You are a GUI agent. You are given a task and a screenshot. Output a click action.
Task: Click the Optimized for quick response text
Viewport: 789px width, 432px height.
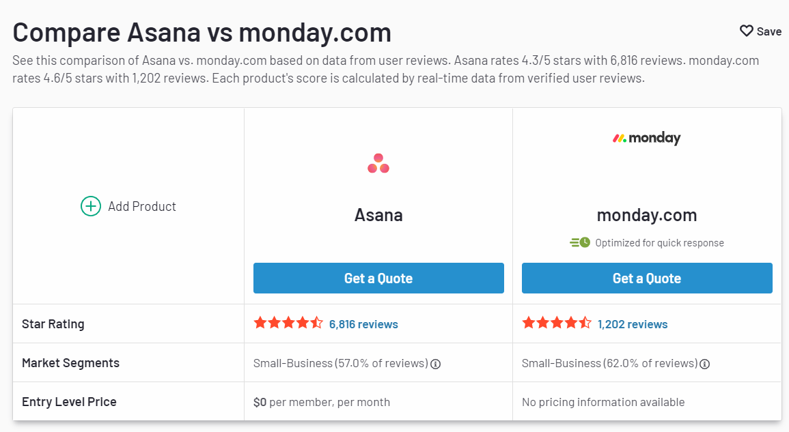point(659,243)
